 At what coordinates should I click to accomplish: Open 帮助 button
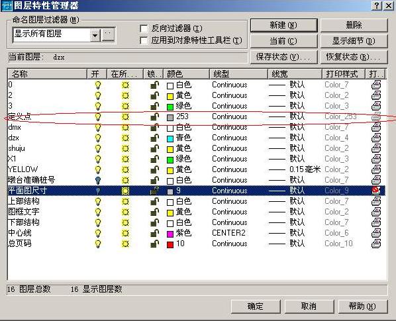pos(363,306)
